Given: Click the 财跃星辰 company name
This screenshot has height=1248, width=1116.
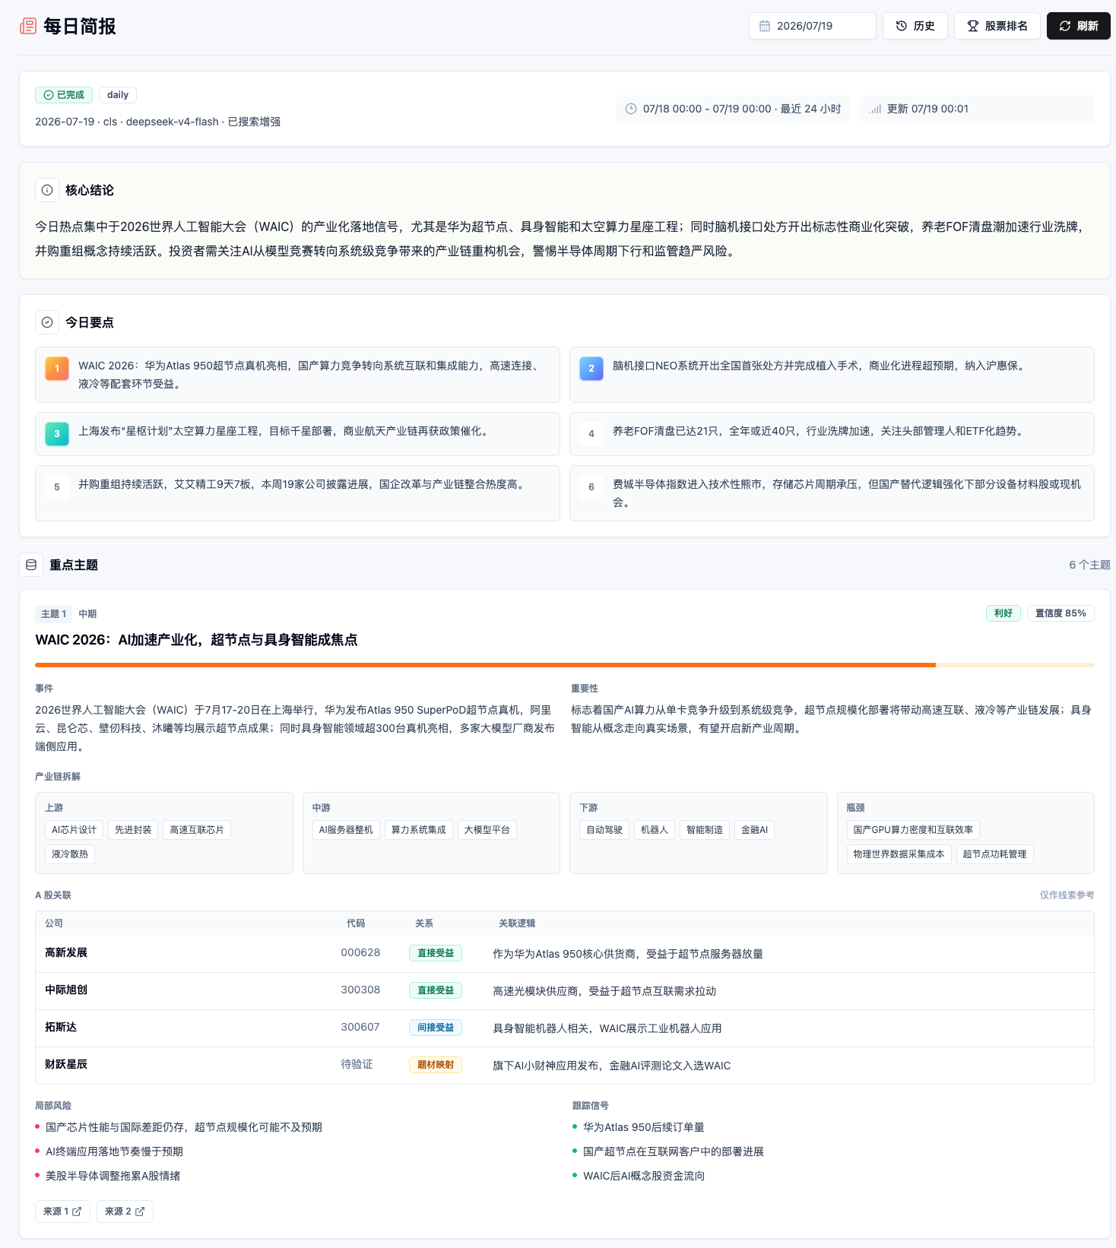Looking at the screenshot, I should tap(66, 1065).
